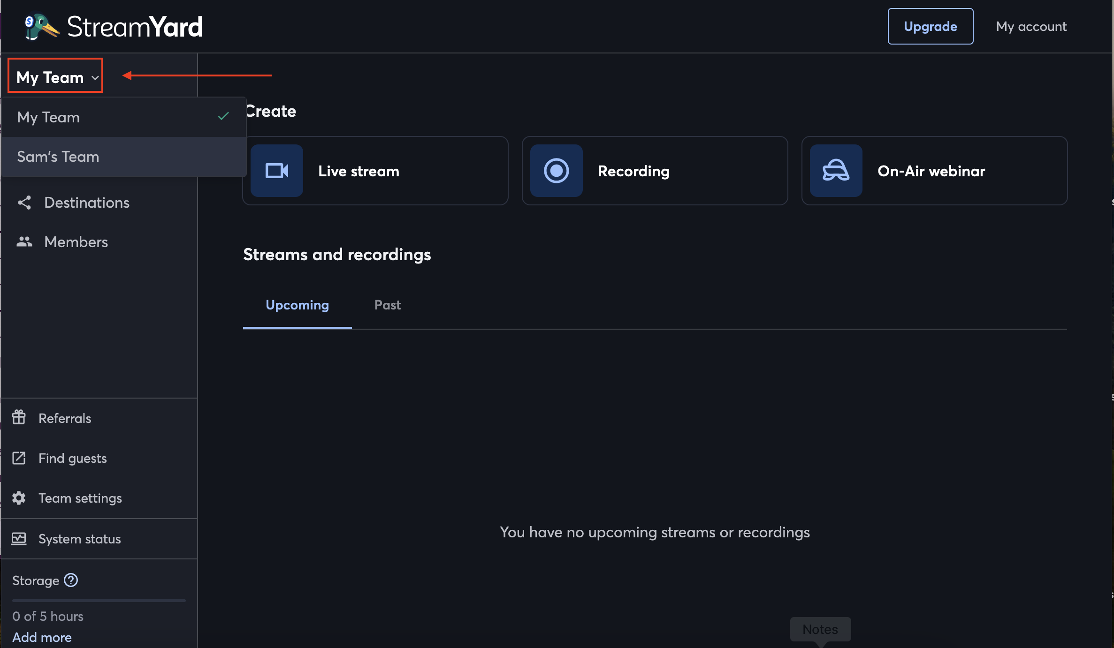Click the On-Air webinar icon

[836, 171]
